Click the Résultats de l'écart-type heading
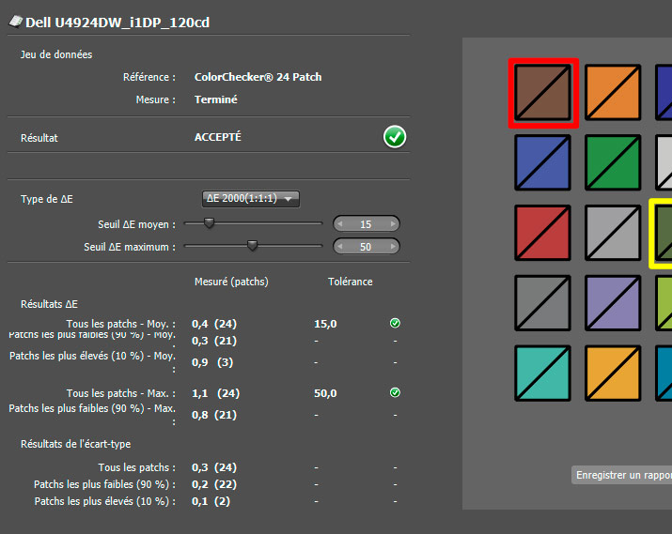The height and width of the screenshot is (534, 672). [76, 444]
